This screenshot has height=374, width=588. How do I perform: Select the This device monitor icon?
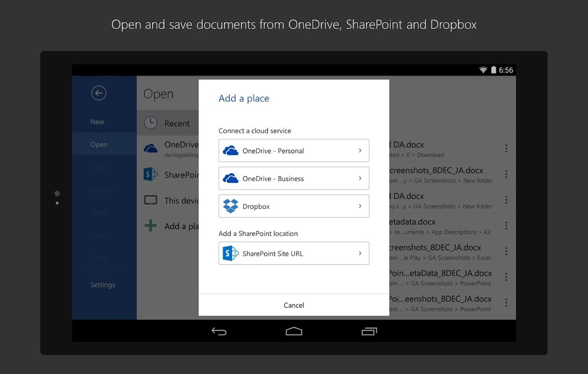[150, 200]
